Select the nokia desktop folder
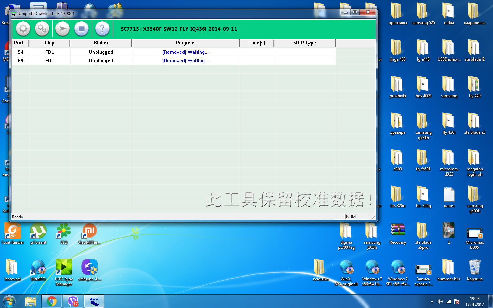Image resolution: width=493 pixels, height=308 pixels. [x=449, y=14]
